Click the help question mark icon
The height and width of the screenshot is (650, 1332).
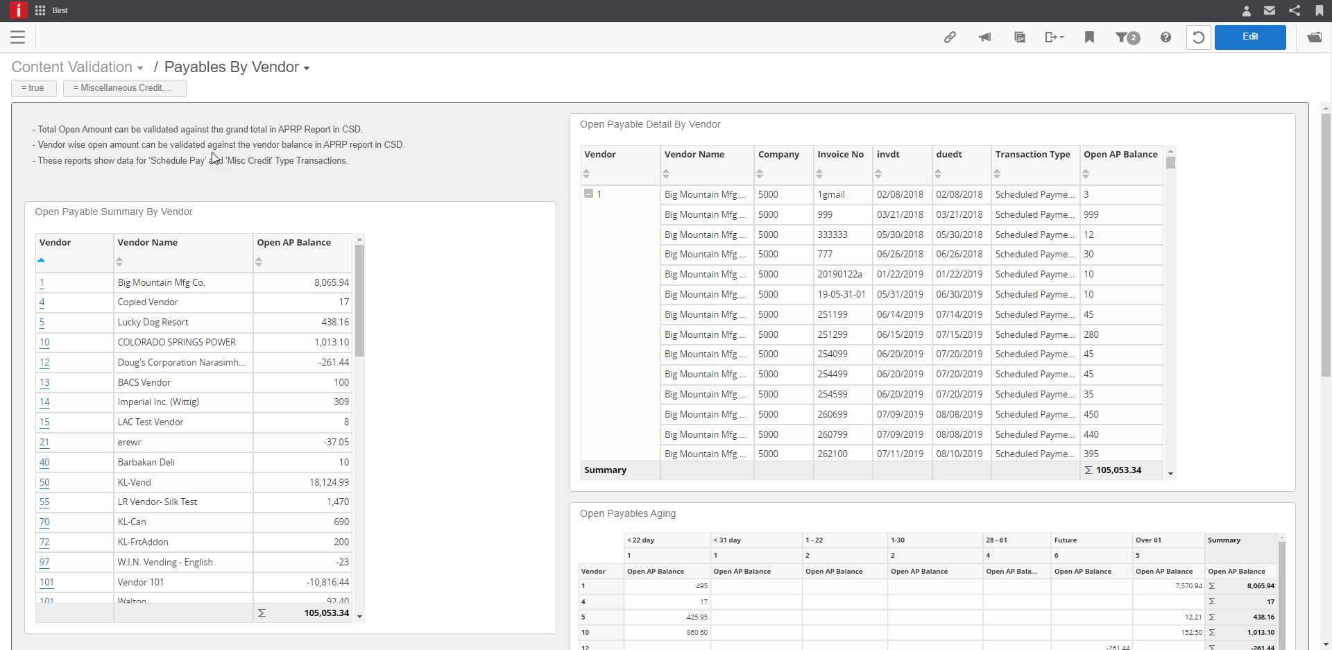coord(1165,37)
